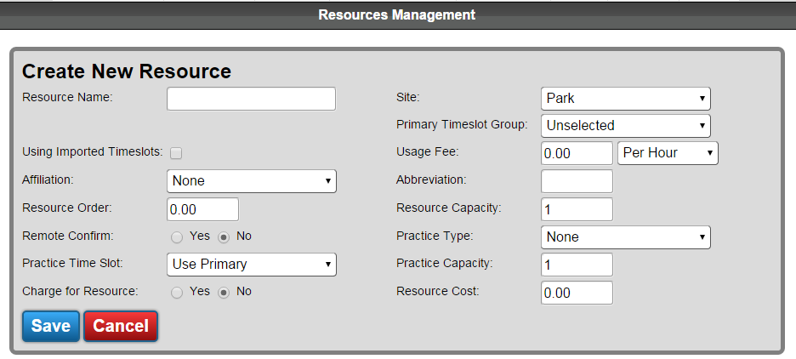This screenshot has height=359, width=796.
Task: Click the Practice Capacity field
Action: click(577, 265)
